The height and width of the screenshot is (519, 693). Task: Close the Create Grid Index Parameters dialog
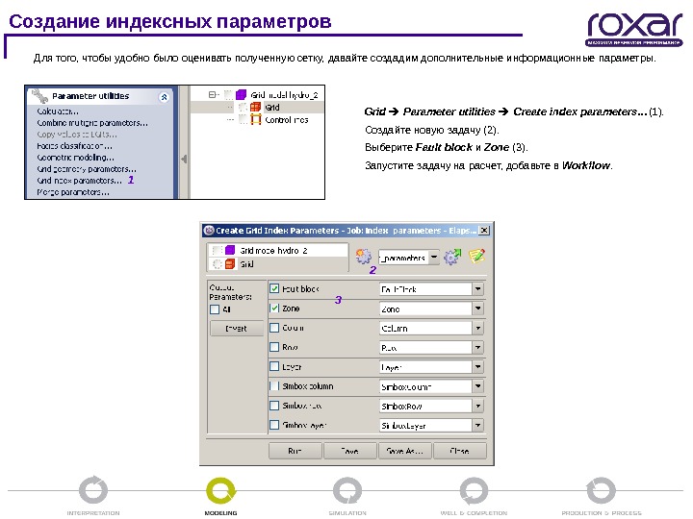[484, 230]
